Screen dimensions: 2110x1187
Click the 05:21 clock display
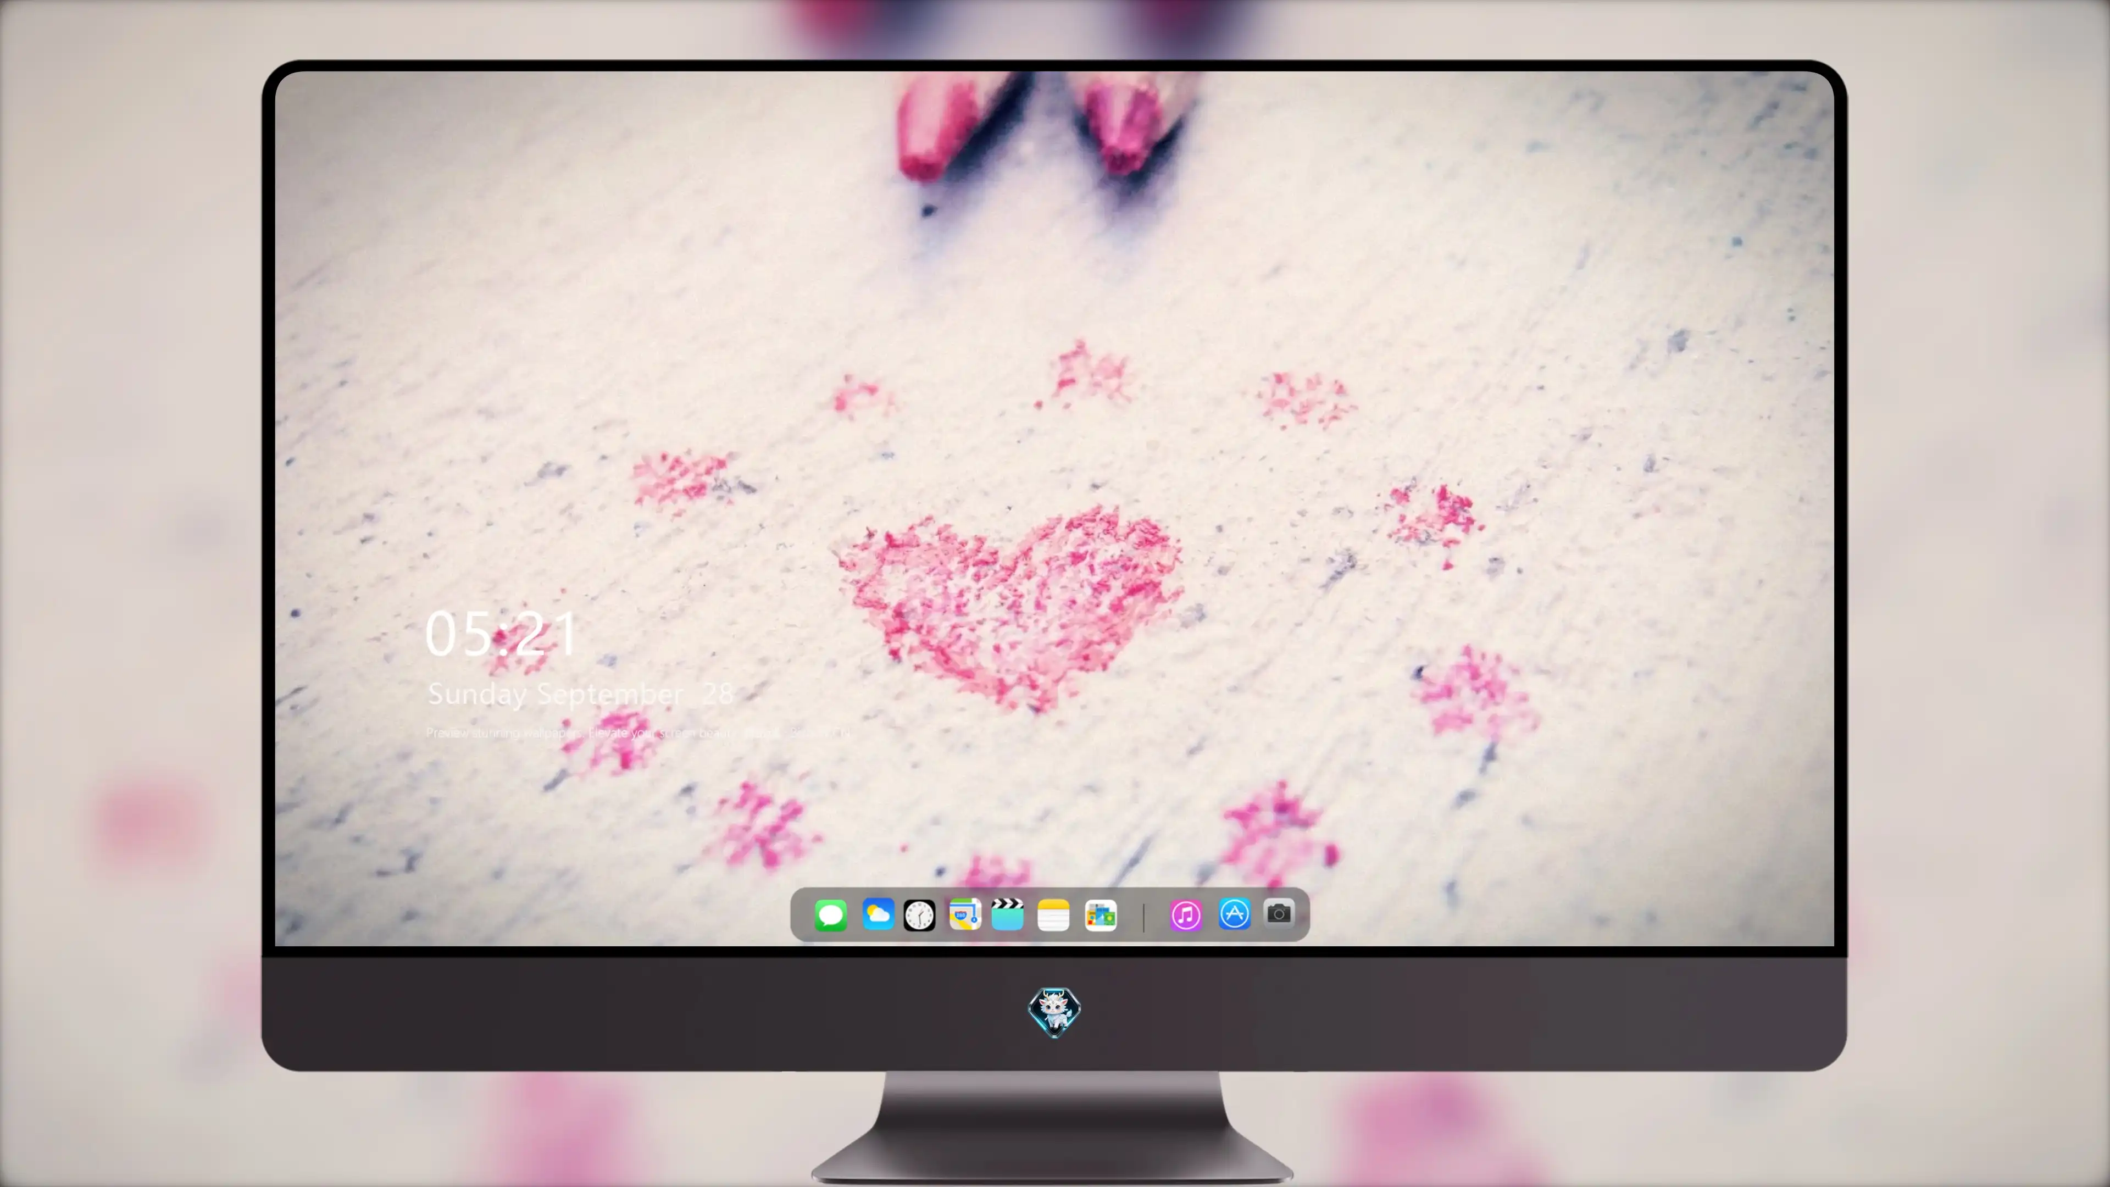click(x=501, y=633)
